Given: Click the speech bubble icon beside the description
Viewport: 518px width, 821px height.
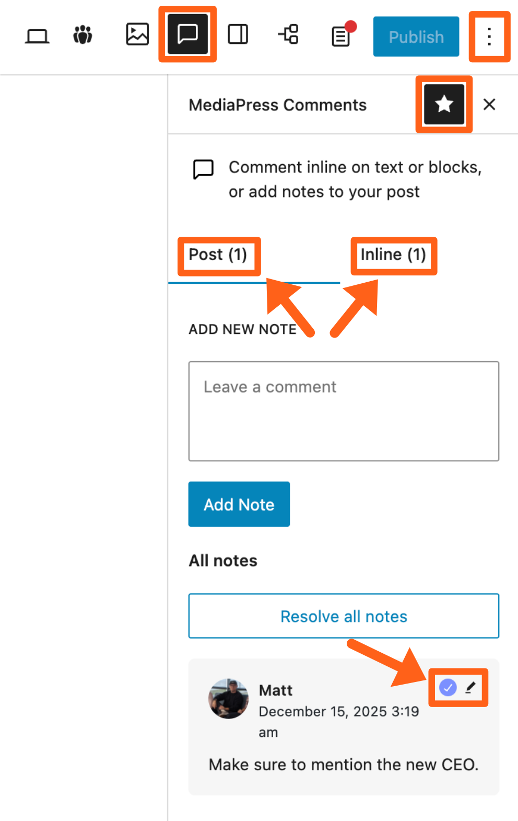Looking at the screenshot, I should [203, 169].
